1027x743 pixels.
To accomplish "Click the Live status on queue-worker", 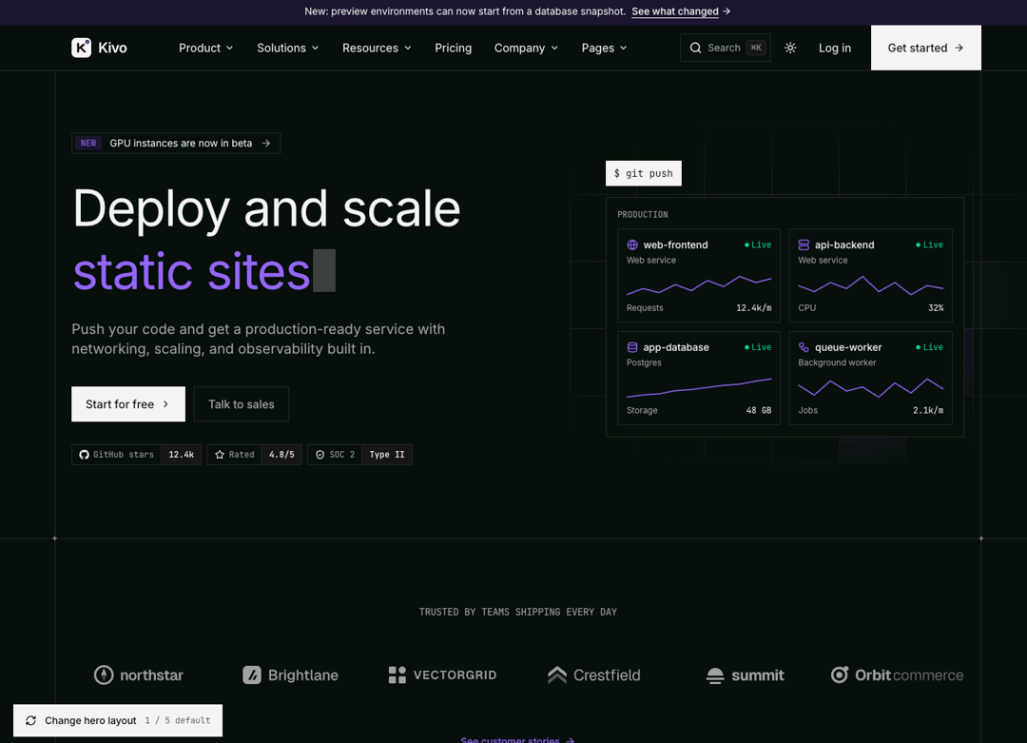I will [x=929, y=347].
